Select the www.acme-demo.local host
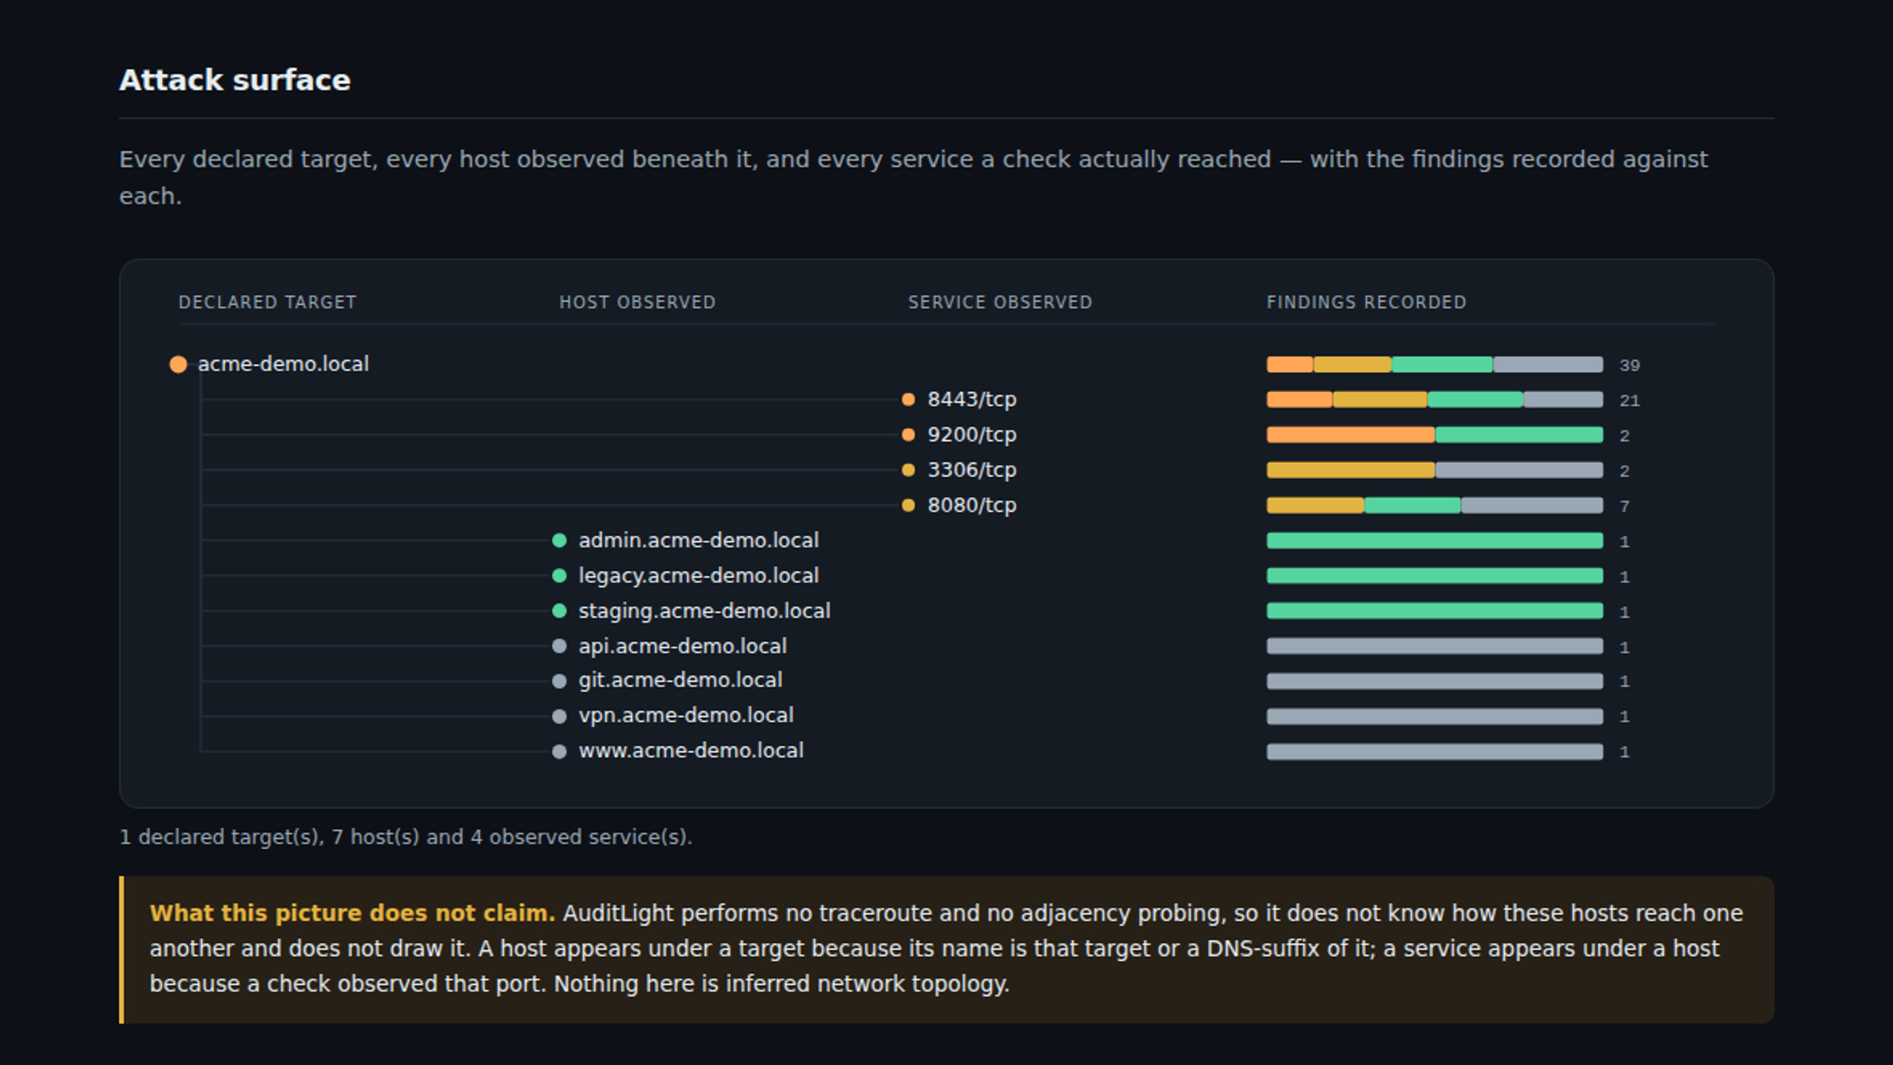 click(x=691, y=751)
